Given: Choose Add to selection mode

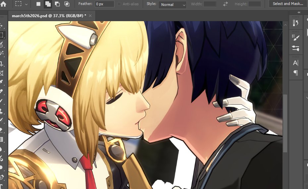Looking at the screenshot, I should point(48,4).
